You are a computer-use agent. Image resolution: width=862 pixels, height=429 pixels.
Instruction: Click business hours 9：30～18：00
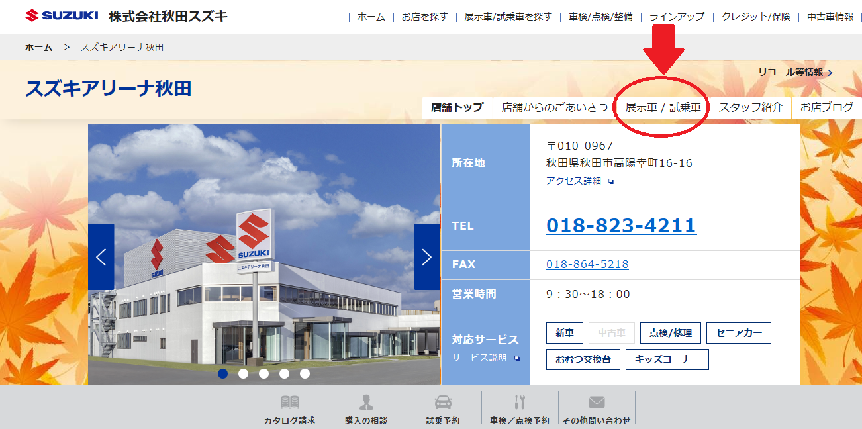(x=589, y=294)
